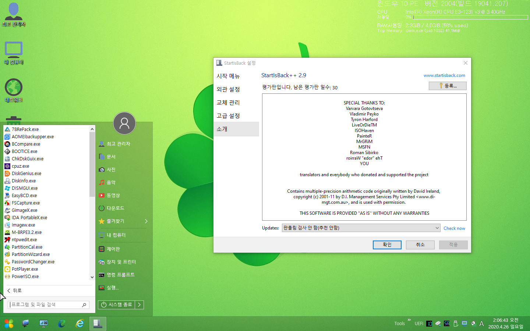Click 뒤로 to go back
This screenshot has height=331, width=530.
click(15, 291)
